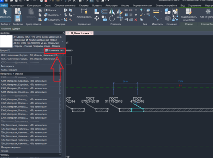Select the Готово property row
Image resolution: width=213 pixels, height=158 pixels.
pyautogui.click(x=31, y=151)
